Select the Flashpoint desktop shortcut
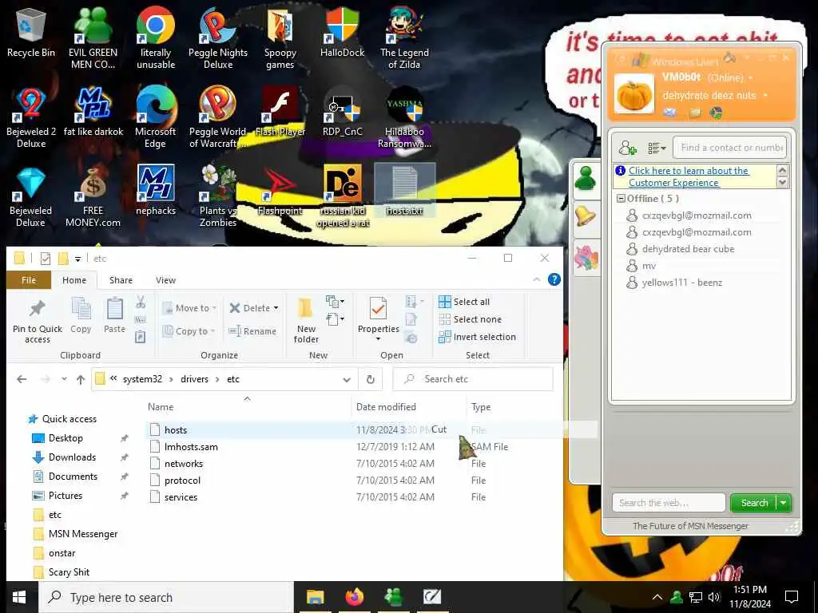This screenshot has width=818, height=613. click(x=280, y=191)
